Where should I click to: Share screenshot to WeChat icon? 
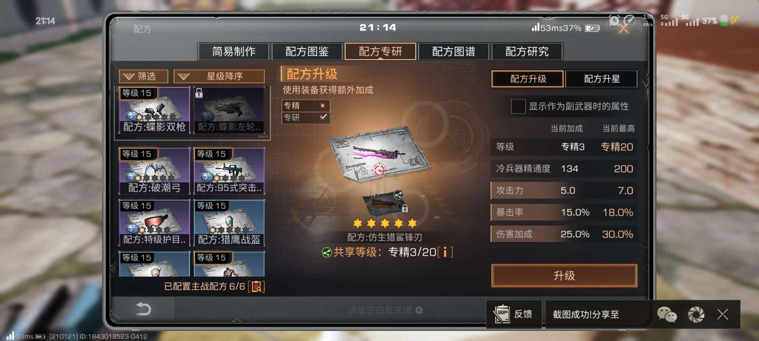667,314
